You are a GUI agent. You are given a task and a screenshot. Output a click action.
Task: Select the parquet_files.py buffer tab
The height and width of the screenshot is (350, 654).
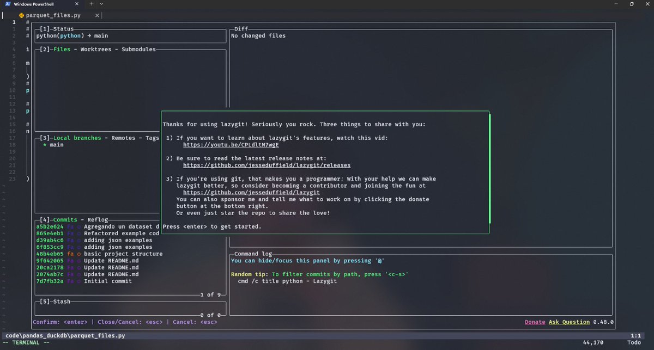53,16
